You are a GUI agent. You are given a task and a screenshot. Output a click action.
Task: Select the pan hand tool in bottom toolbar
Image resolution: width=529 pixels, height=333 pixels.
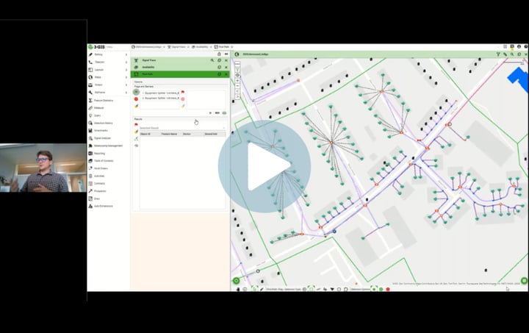click(x=238, y=289)
